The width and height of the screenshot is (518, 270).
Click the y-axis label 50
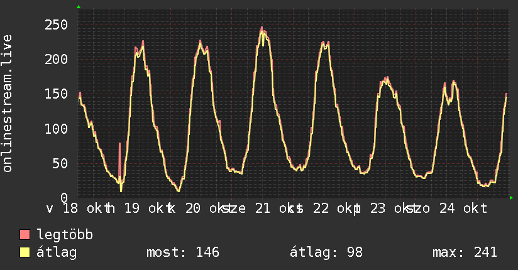(60, 163)
